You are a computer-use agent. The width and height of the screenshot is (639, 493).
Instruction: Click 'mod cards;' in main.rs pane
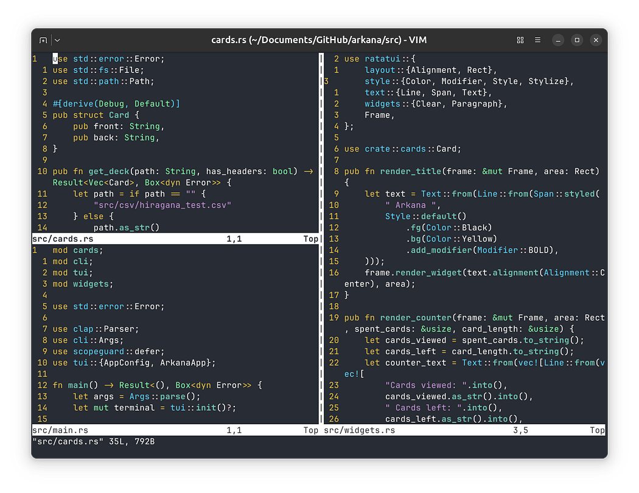78,250
